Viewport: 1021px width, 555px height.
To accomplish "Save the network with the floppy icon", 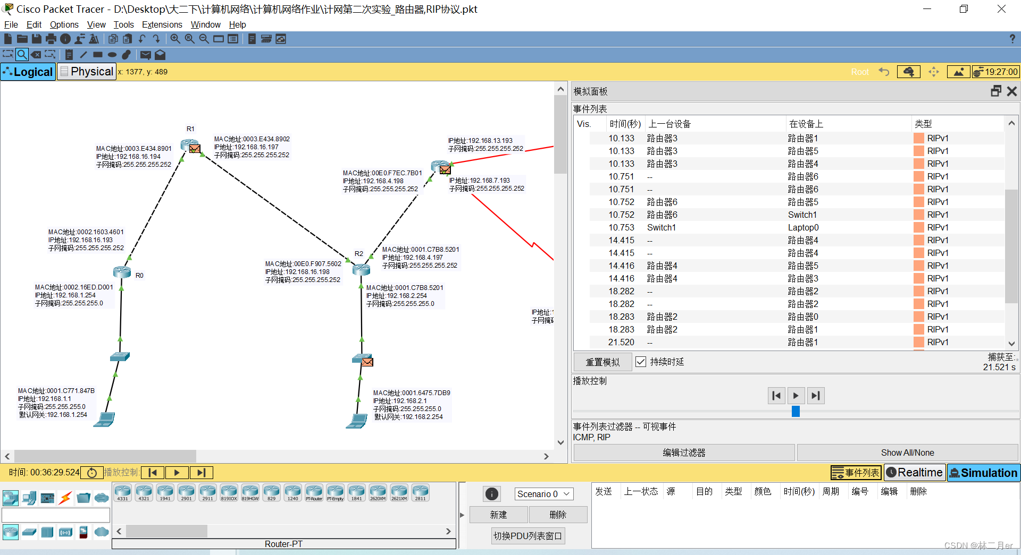I will [x=37, y=39].
